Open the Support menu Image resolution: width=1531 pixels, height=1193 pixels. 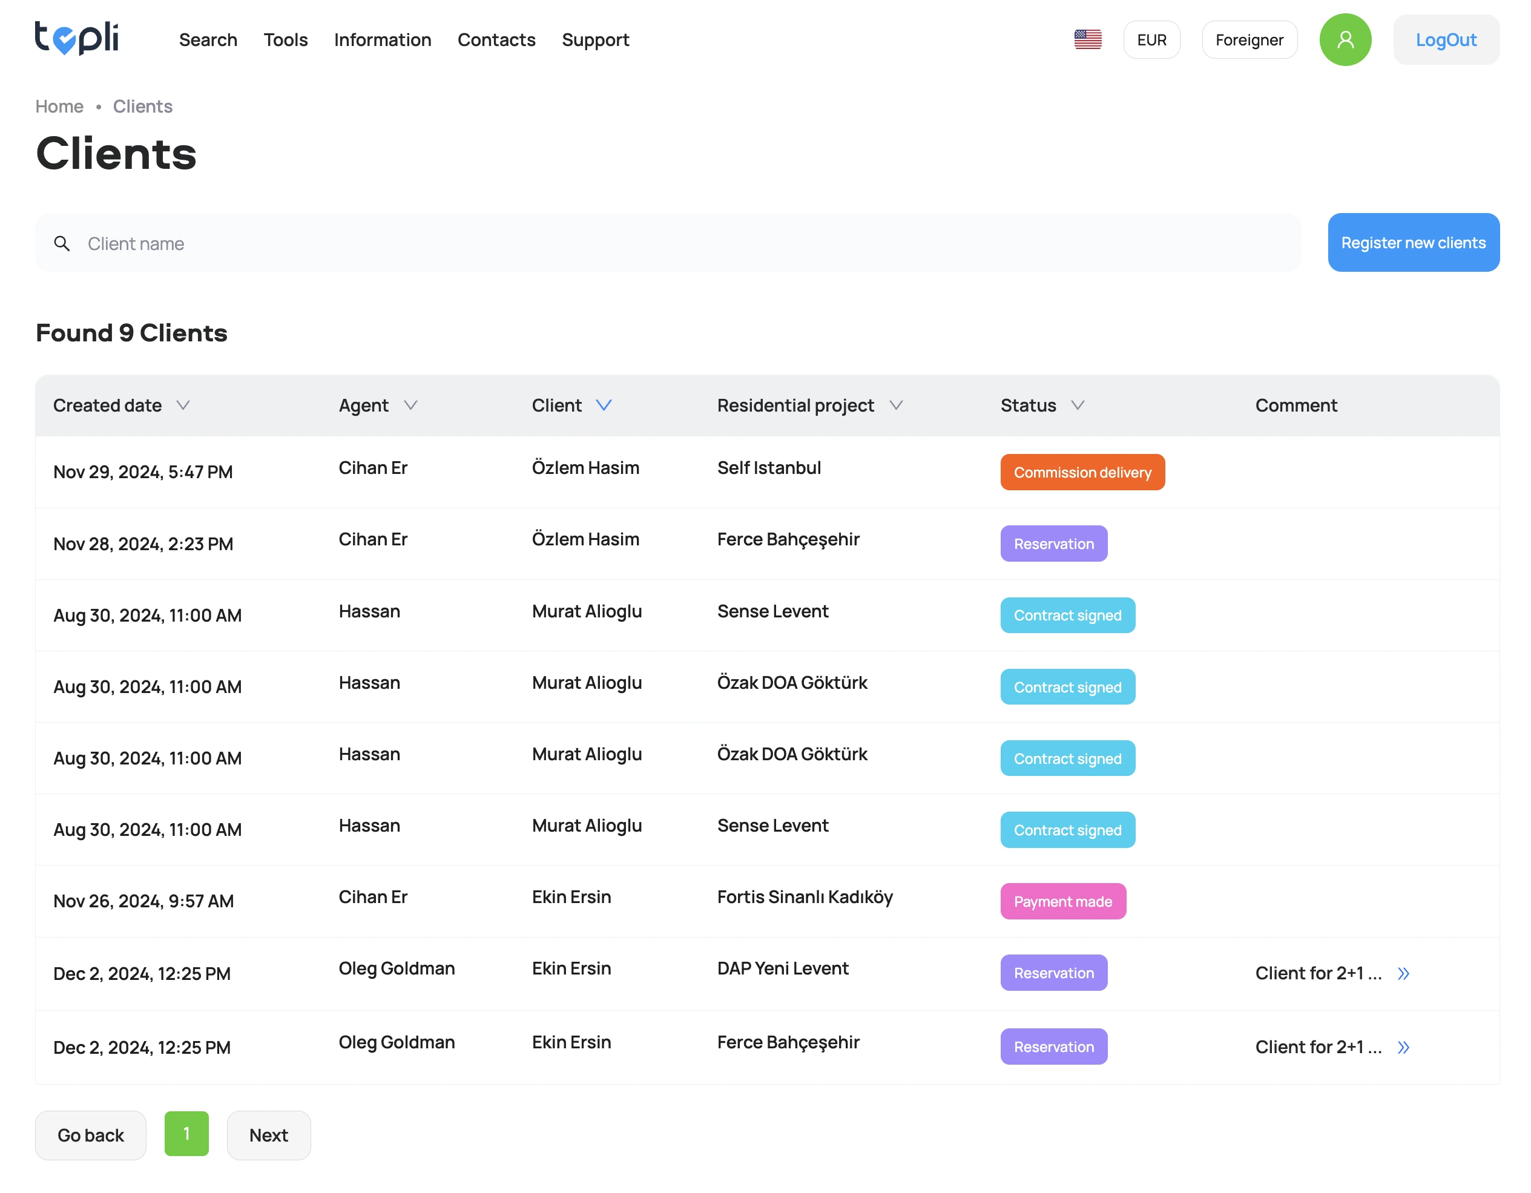(x=595, y=40)
